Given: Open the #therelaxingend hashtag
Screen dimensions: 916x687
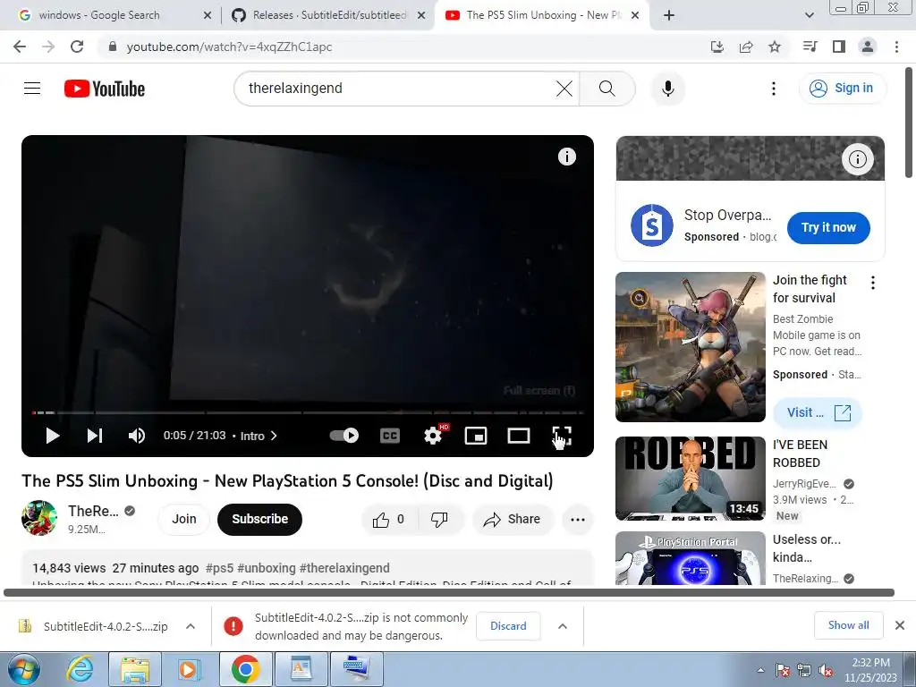Looking at the screenshot, I should pyautogui.click(x=344, y=568).
